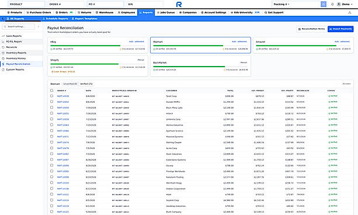Click the Reconciliation Rules button

tap(311, 29)
